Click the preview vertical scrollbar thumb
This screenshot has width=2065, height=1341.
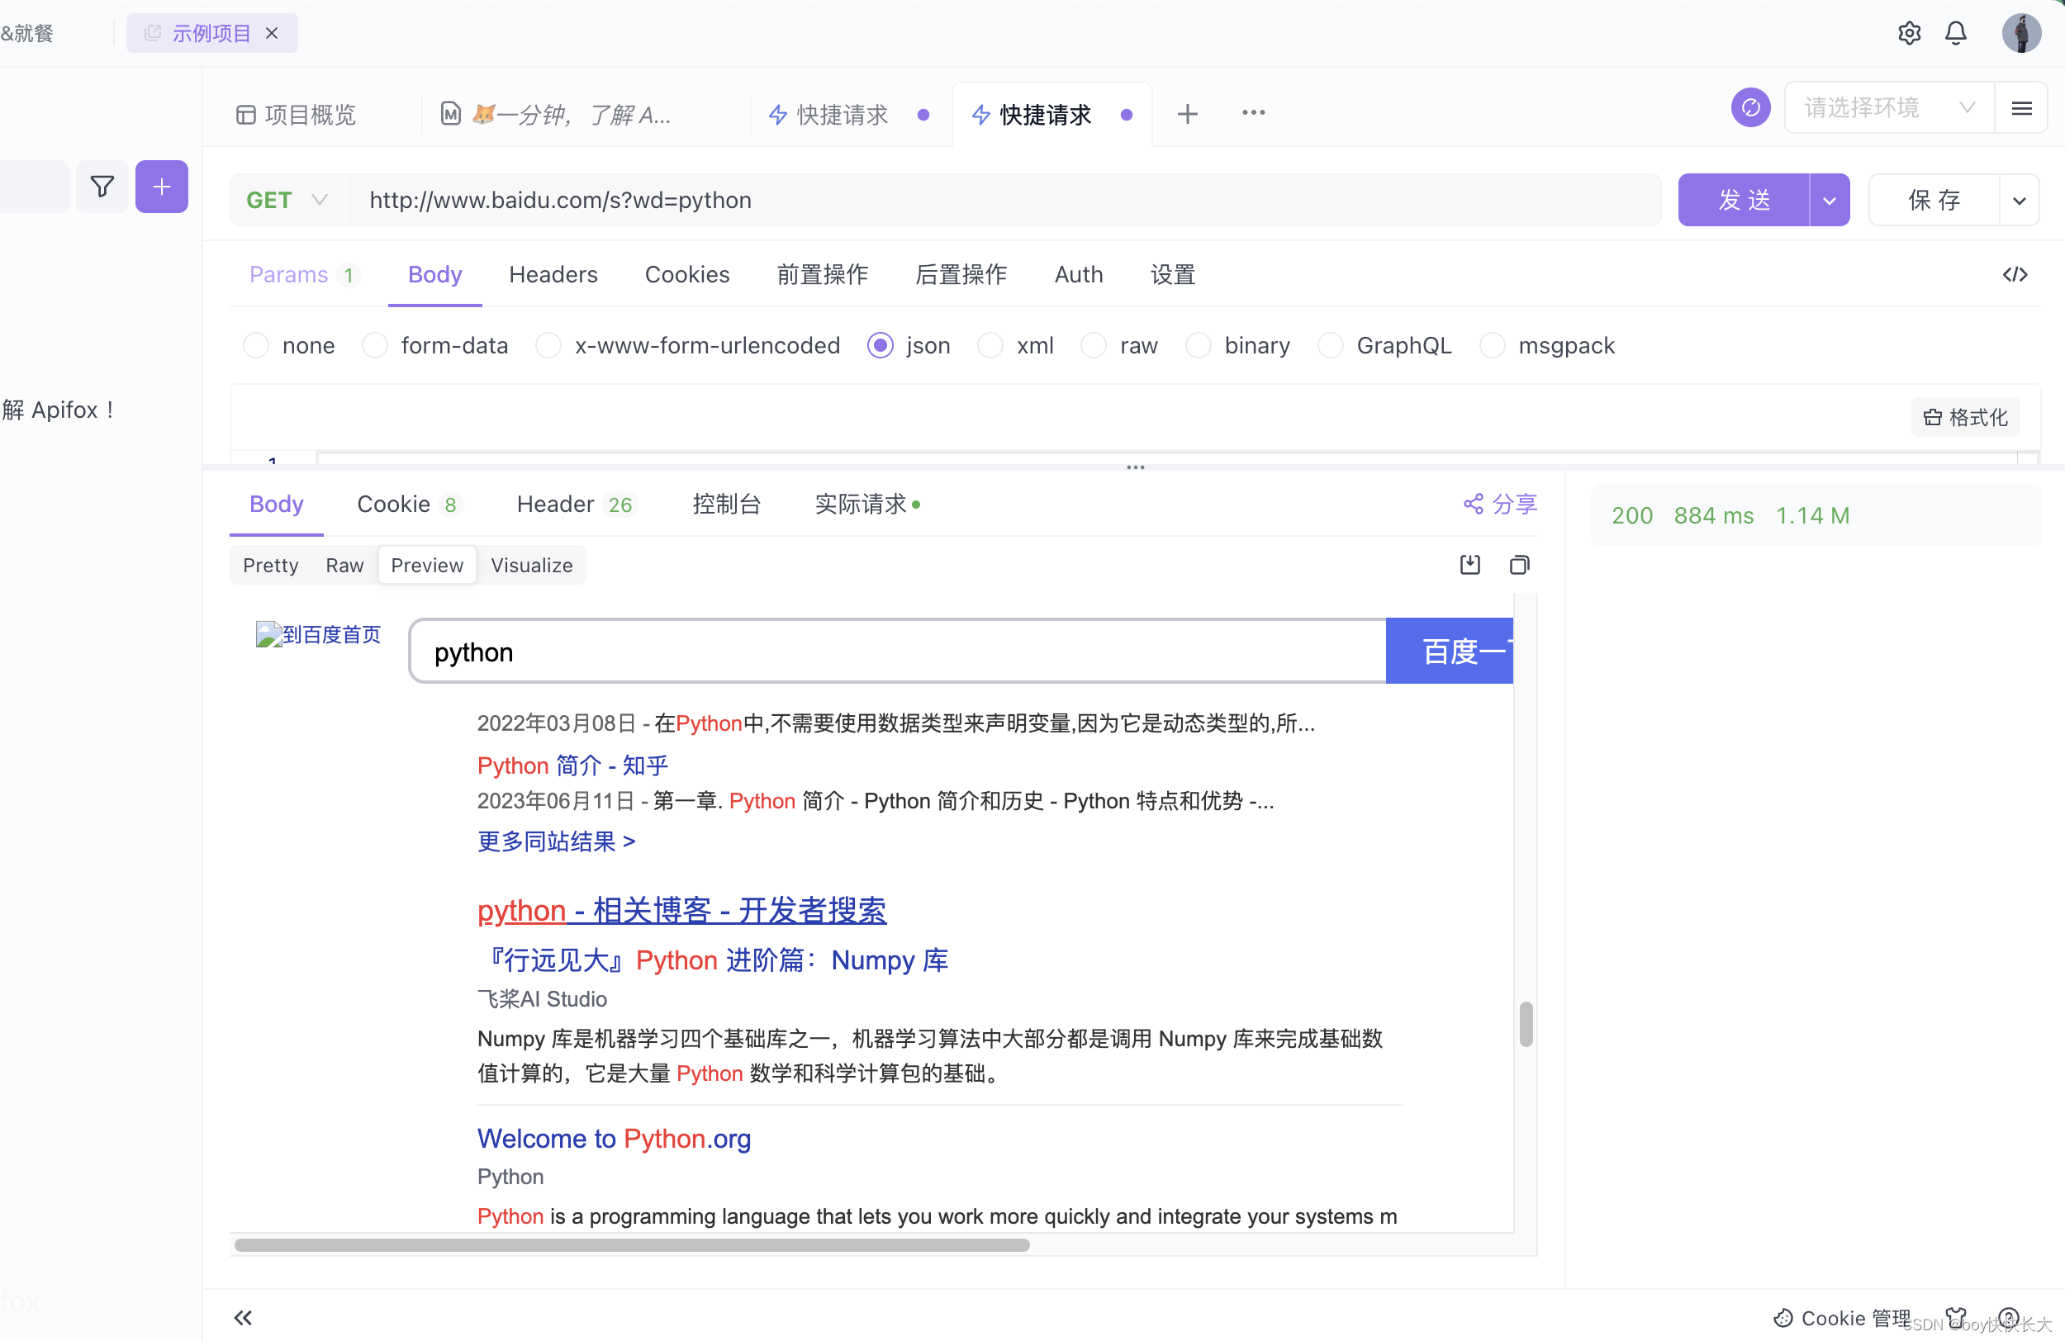click(x=1526, y=1025)
